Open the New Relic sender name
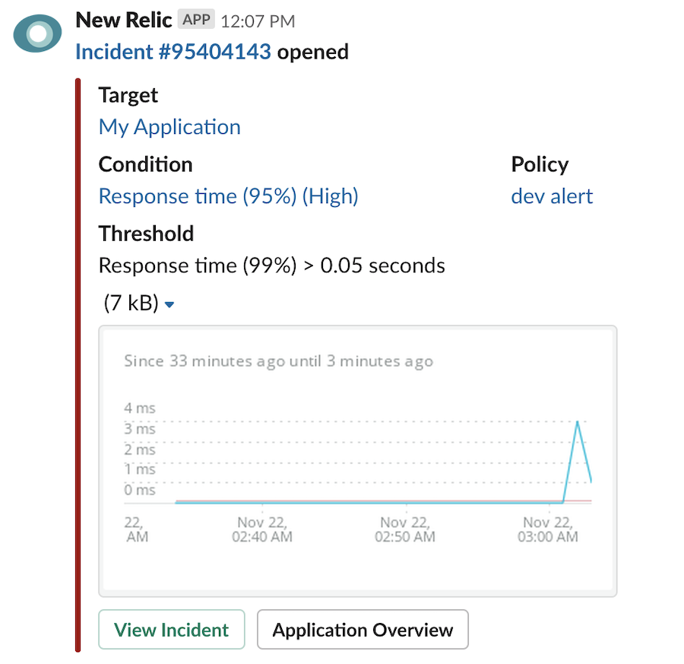The image size is (684, 664). [124, 21]
